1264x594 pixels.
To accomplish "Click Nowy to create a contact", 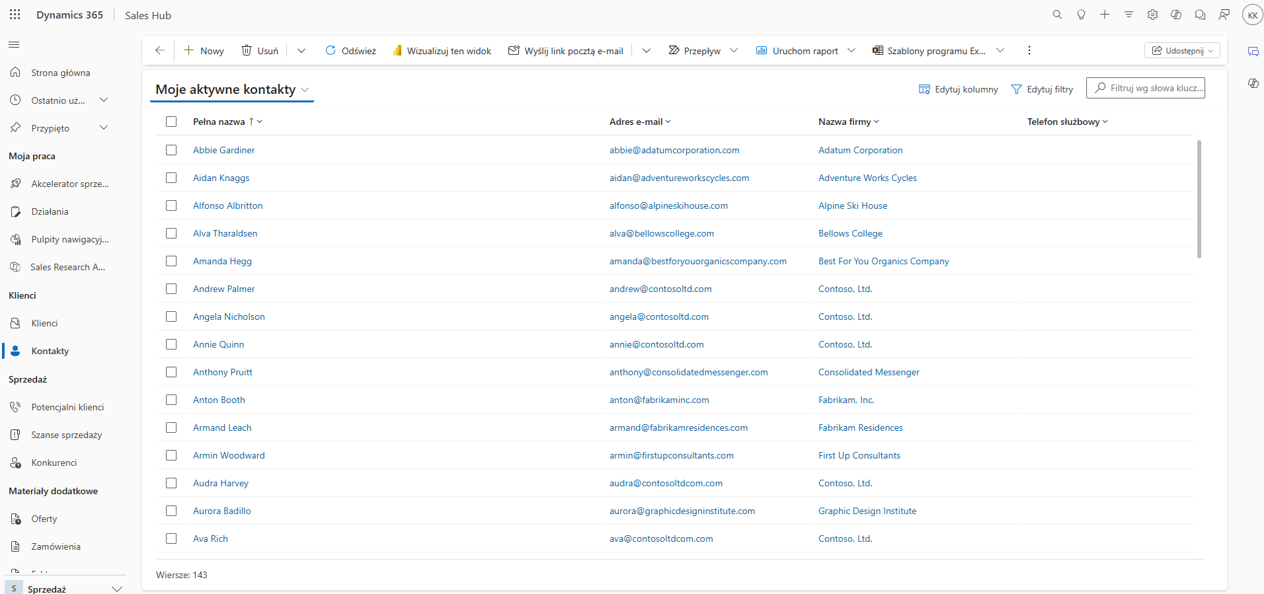I will coord(204,50).
